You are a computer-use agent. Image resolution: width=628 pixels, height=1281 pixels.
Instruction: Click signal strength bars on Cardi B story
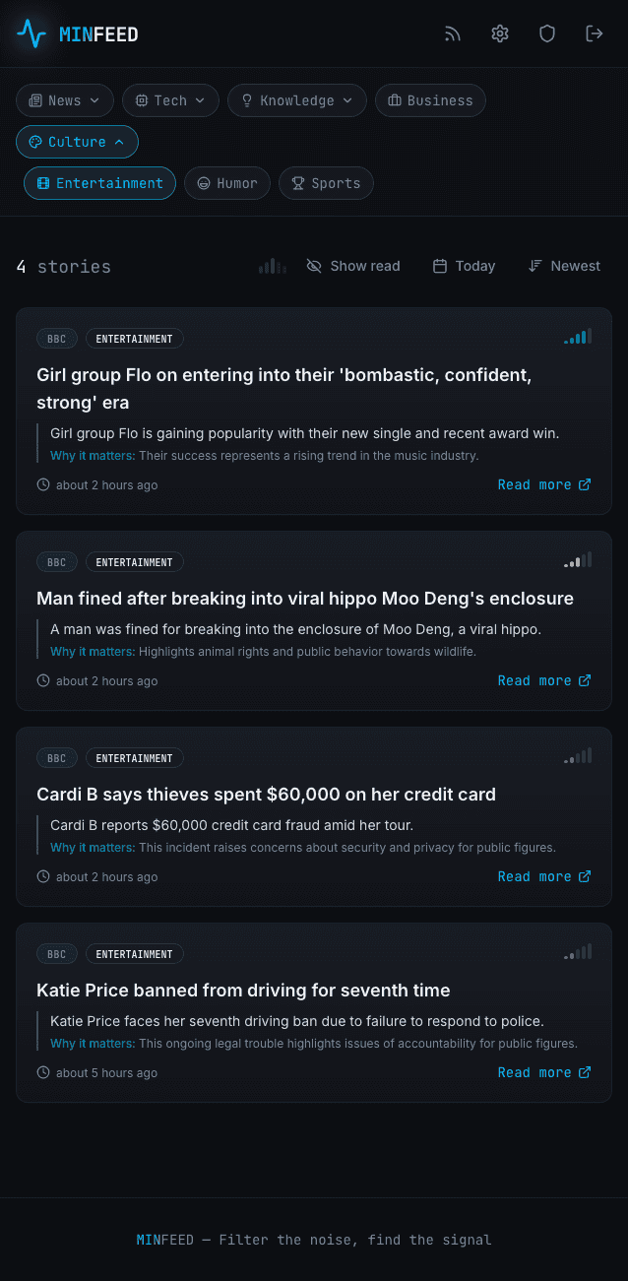(x=578, y=756)
